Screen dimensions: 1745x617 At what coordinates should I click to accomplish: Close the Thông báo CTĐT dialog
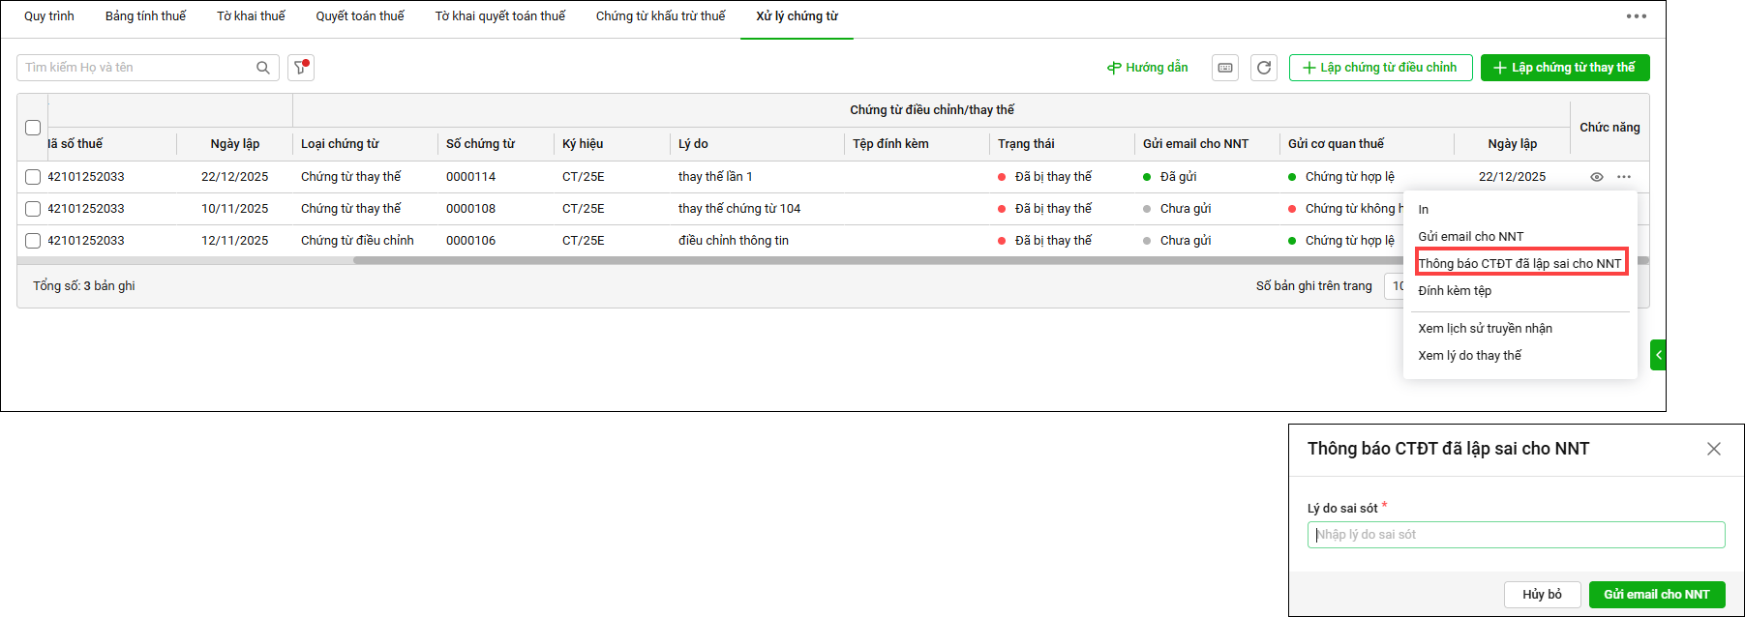click(1713, 449)
